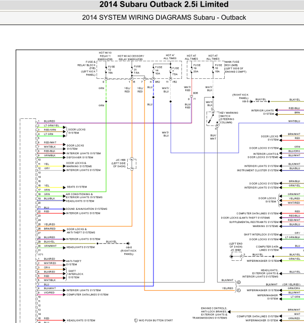Select the "J/C I188 (LEFT SIDE OF DASH)" label

coord(119,163)
